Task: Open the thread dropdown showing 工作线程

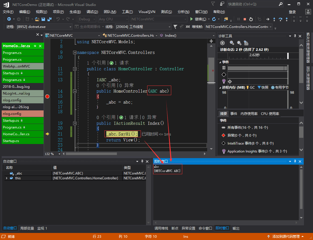Action: [143, 27]
